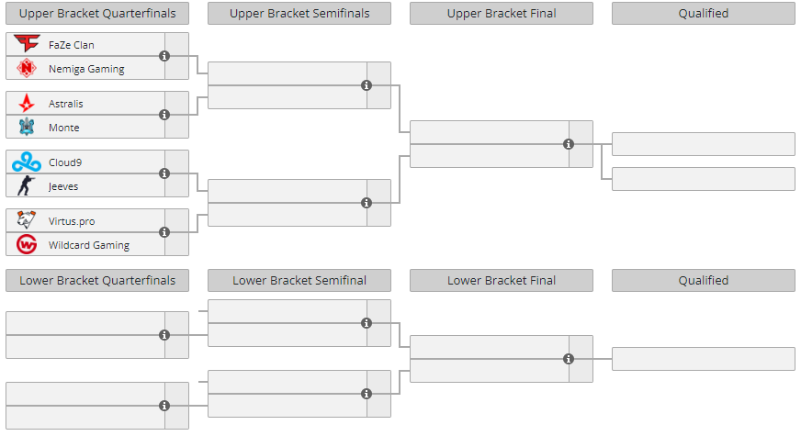Click the Monte team logo
This screenshot has height=436, width=801.
27,127
